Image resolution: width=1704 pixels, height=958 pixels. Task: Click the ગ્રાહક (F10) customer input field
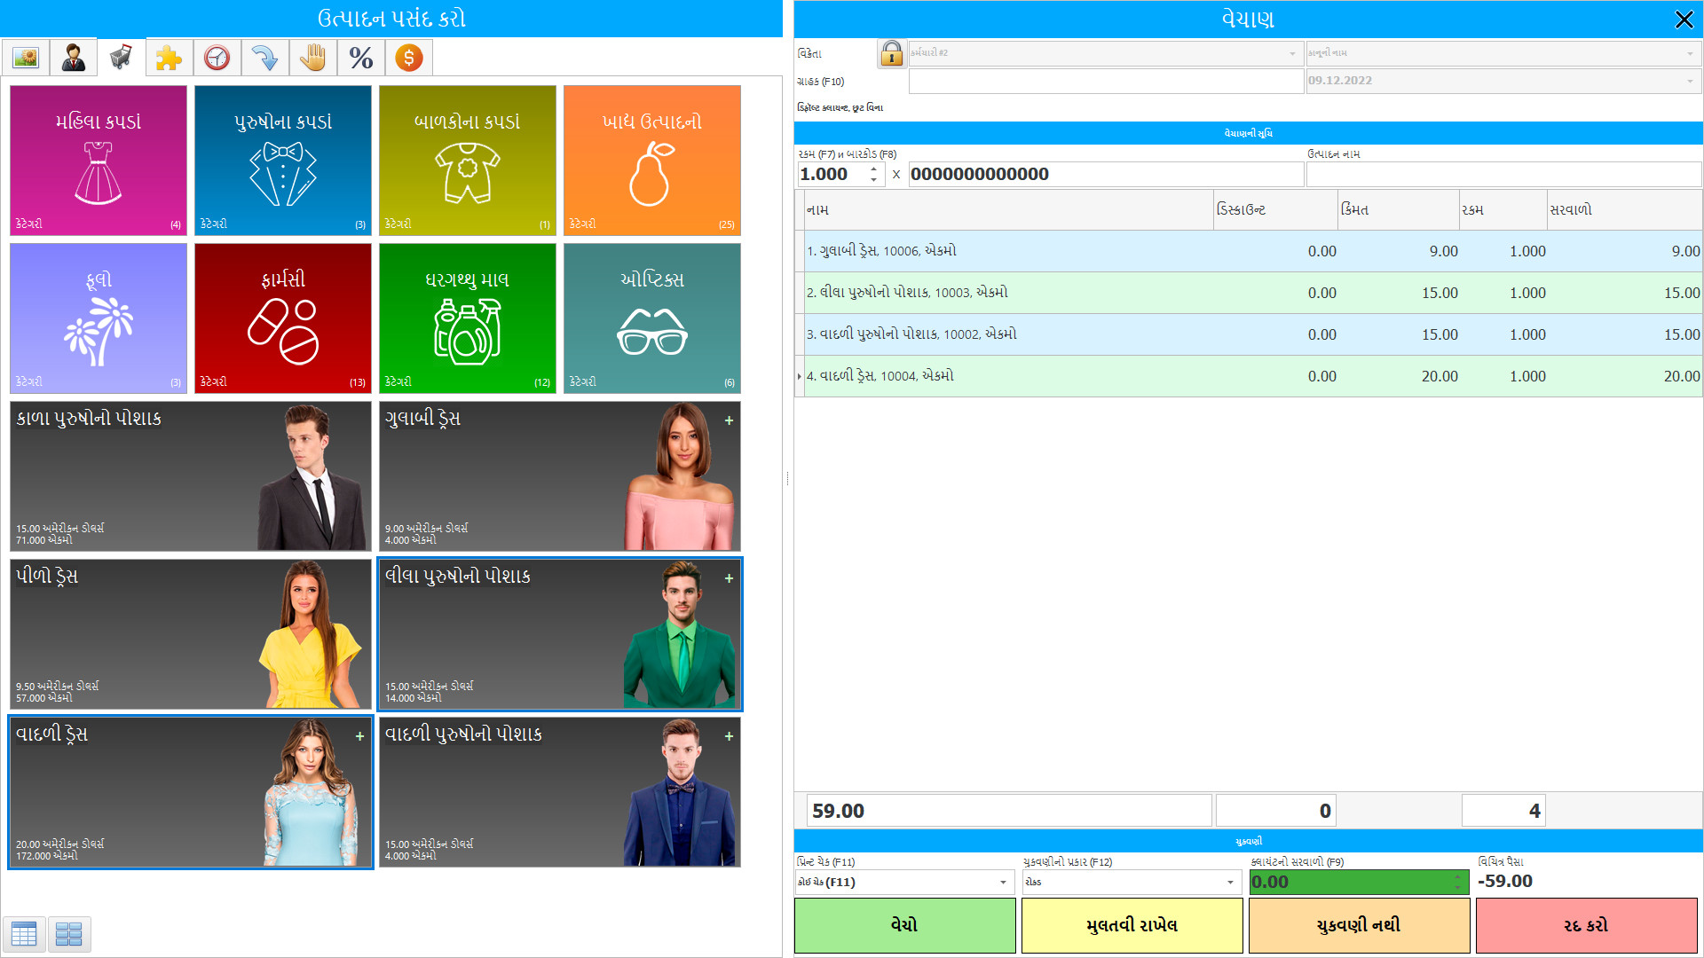click(1105, 80)
